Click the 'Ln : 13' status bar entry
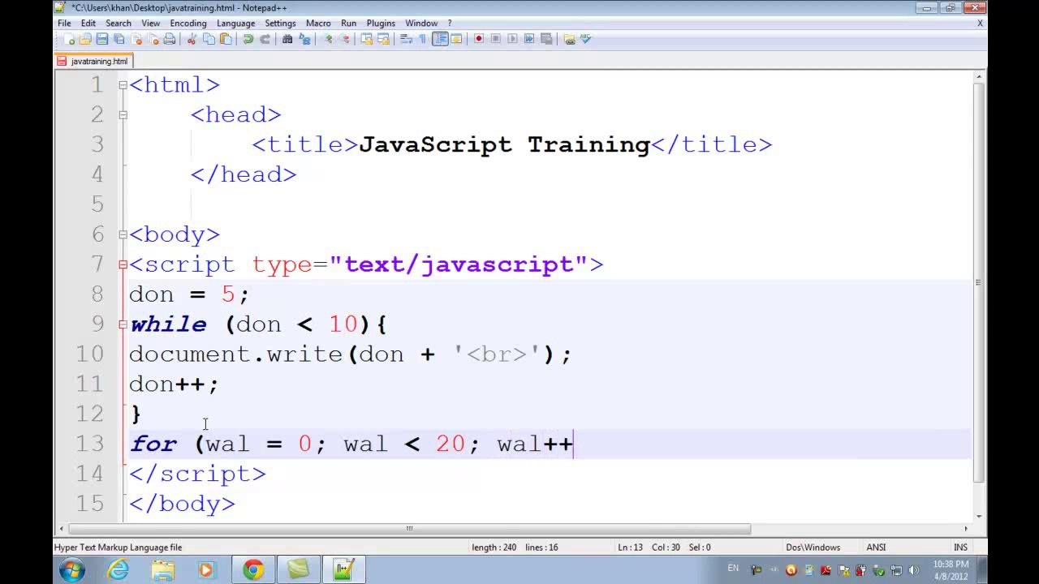 [630, 547]
